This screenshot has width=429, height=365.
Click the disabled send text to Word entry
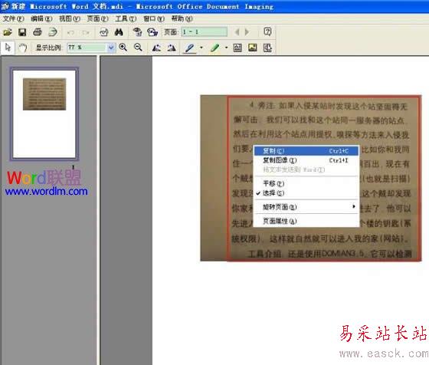tap(306, 169)
